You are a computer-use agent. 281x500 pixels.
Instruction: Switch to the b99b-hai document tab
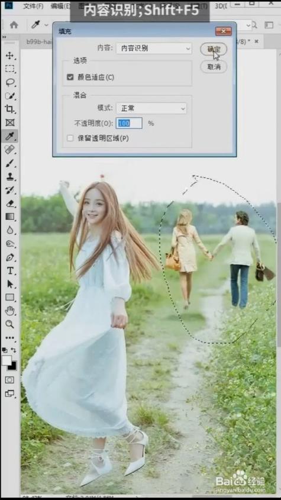click(39, 41)
